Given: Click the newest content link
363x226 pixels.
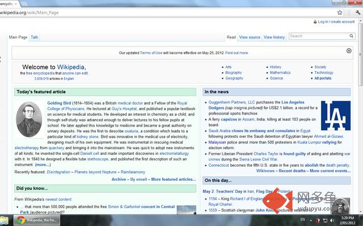Looking at the screenshot, I should tap(58, 199).
